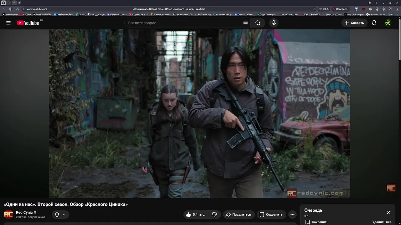Click the Создать create button
The width and height of the screenshot is (401, 225).
(354, 23)
